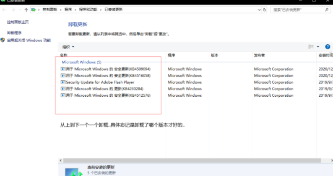Viewport: 333px width, 176px height.
Task: Click Microsoft Windows program cell in KB4512576 row
Action: tap(185, 95)
